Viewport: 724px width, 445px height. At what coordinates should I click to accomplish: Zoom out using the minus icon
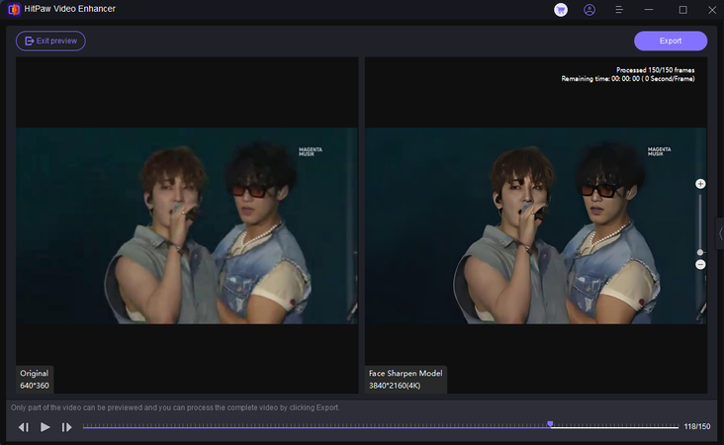pyautogui.click(x=700, y=264)
